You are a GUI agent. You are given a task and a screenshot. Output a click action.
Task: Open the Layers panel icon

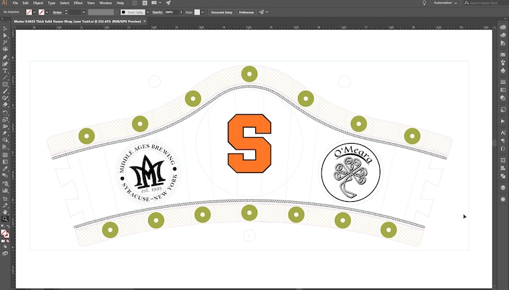(503, 188)
